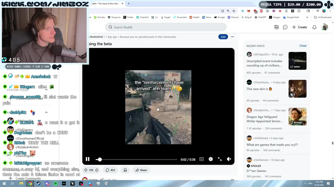
Task: Share the Battlefield post
Action: [x=141, y=170]
